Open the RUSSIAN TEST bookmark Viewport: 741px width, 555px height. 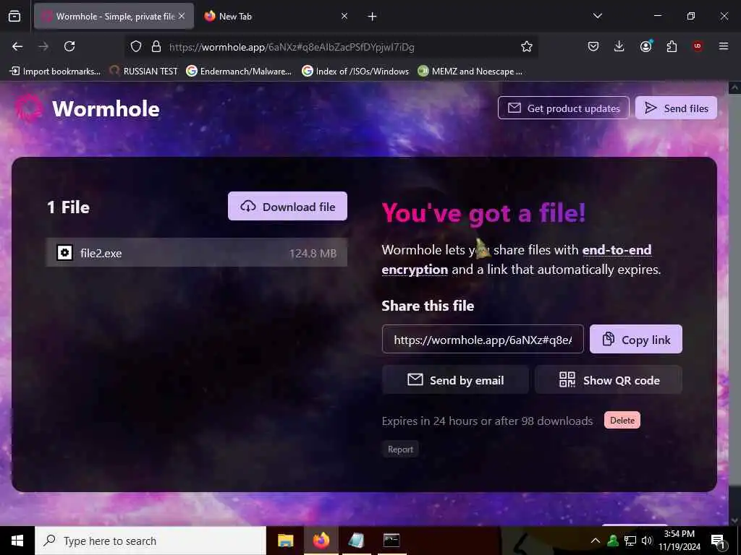[x=144, y=72]
